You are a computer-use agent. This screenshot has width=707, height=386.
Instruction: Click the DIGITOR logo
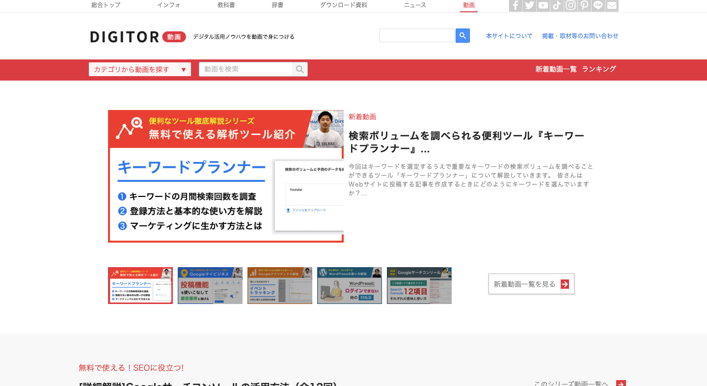(125, 37)
